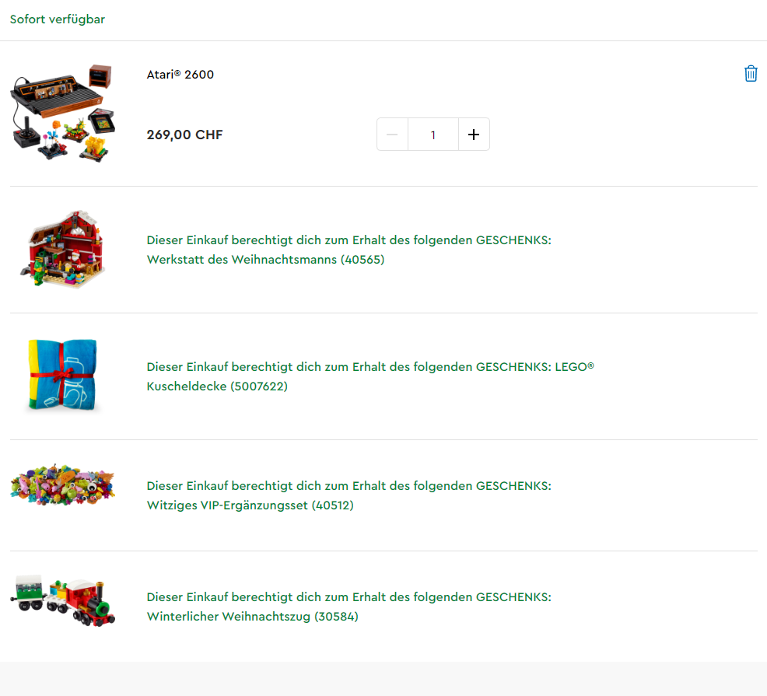Click the set number 30584
The width and height of the screenshot is (767, 696).
tap(336, 616)
